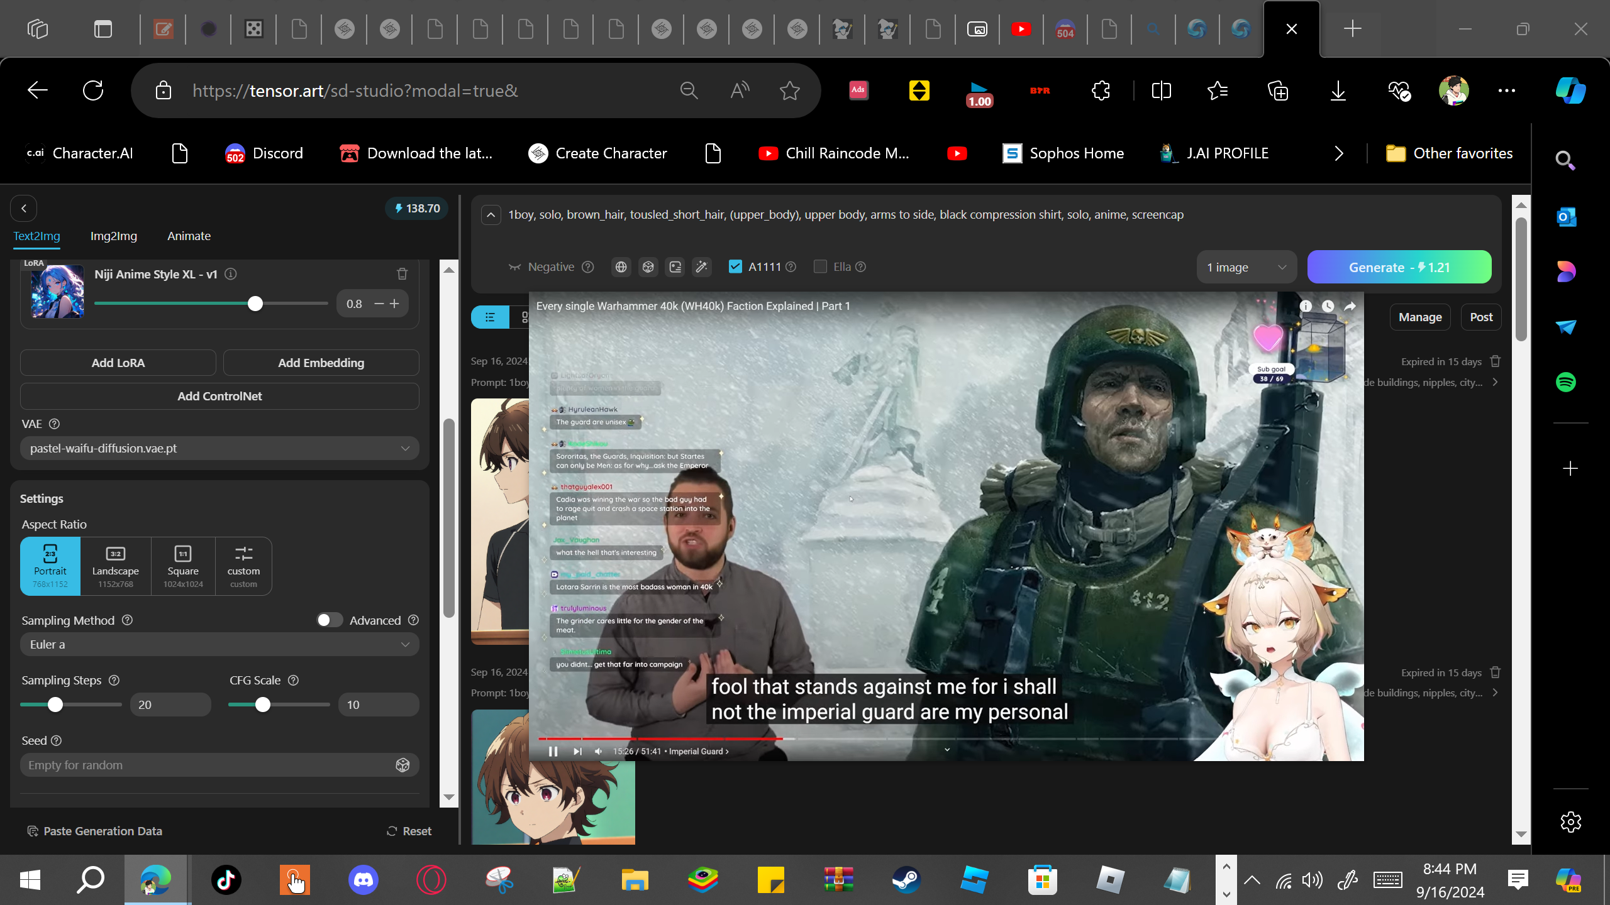
Task: Add this page to favorites star
Action: coord(790,90)
